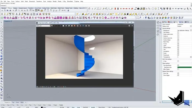Select the arrow pointer tool in left sidebar
This screenshot has width=192, height=108.
coord(1,22)
